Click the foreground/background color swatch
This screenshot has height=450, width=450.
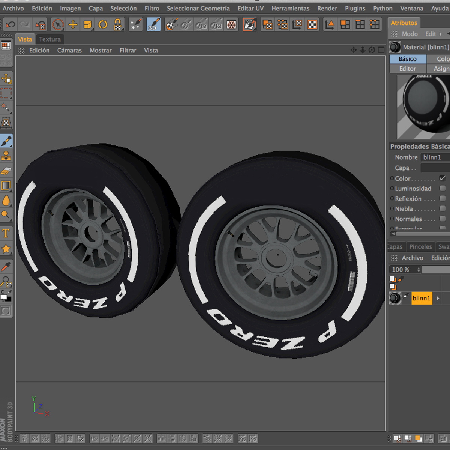[x=6, y=298]
